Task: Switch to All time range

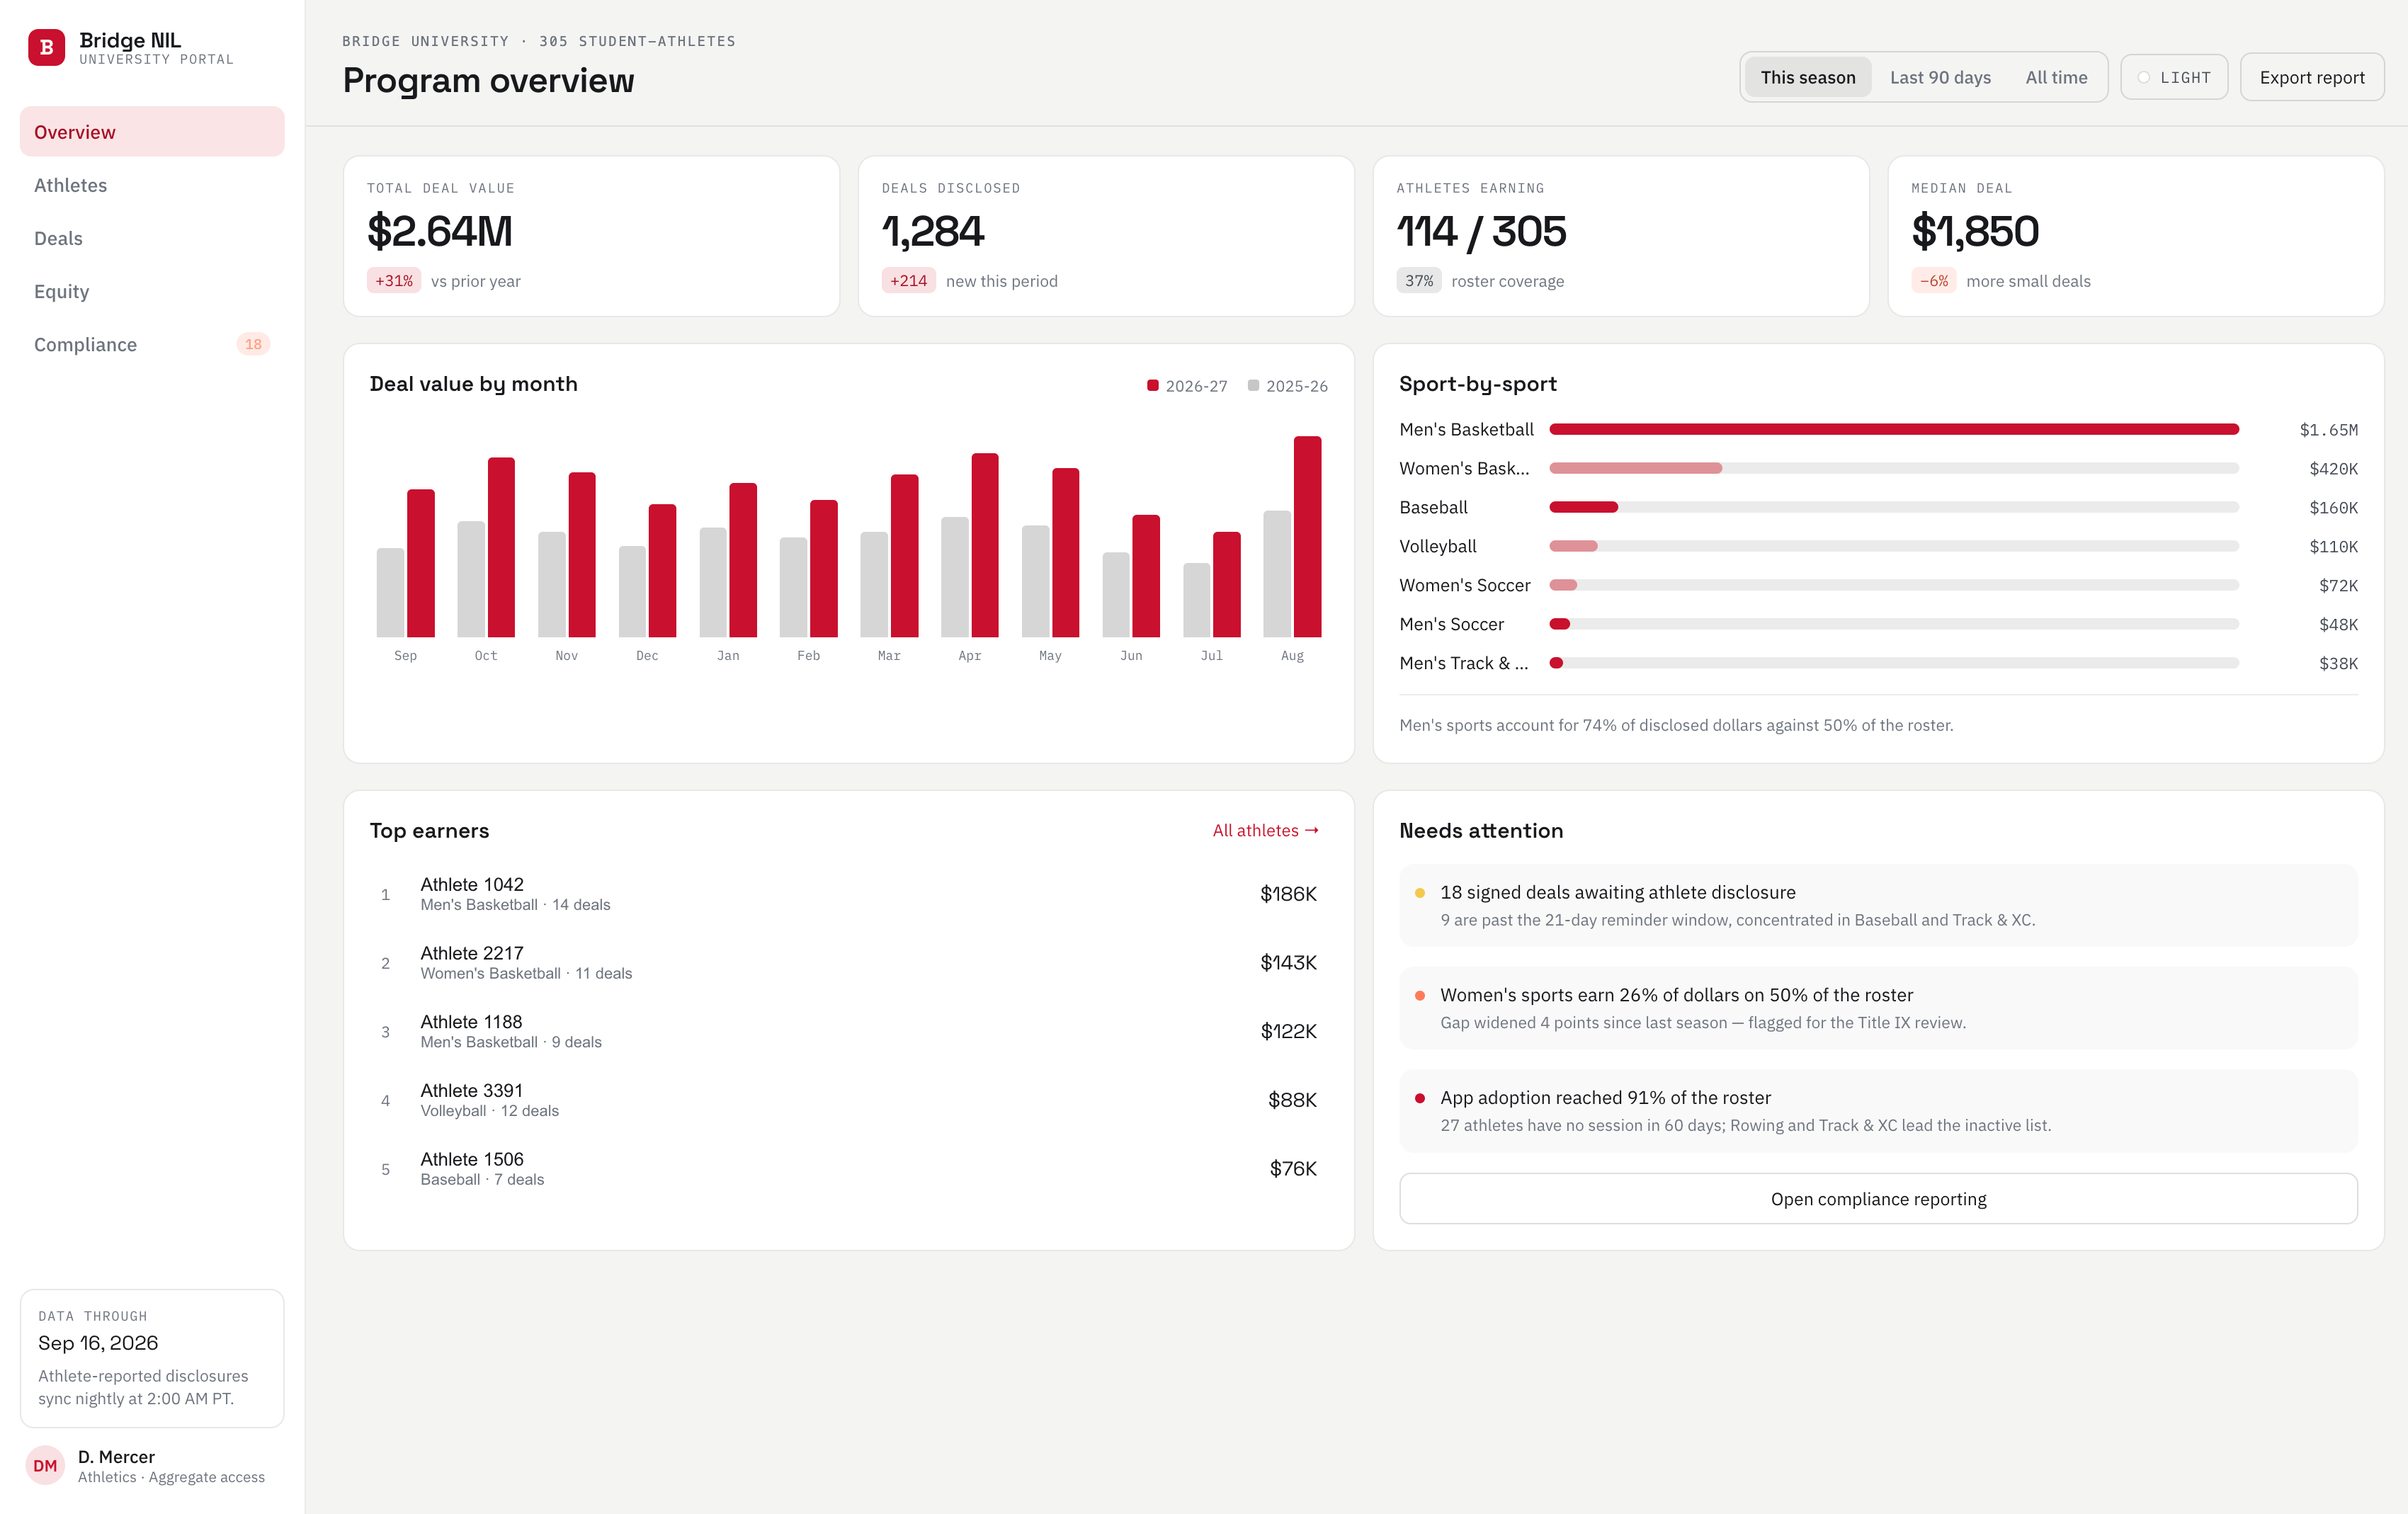Action: (x=2056, y=77)
